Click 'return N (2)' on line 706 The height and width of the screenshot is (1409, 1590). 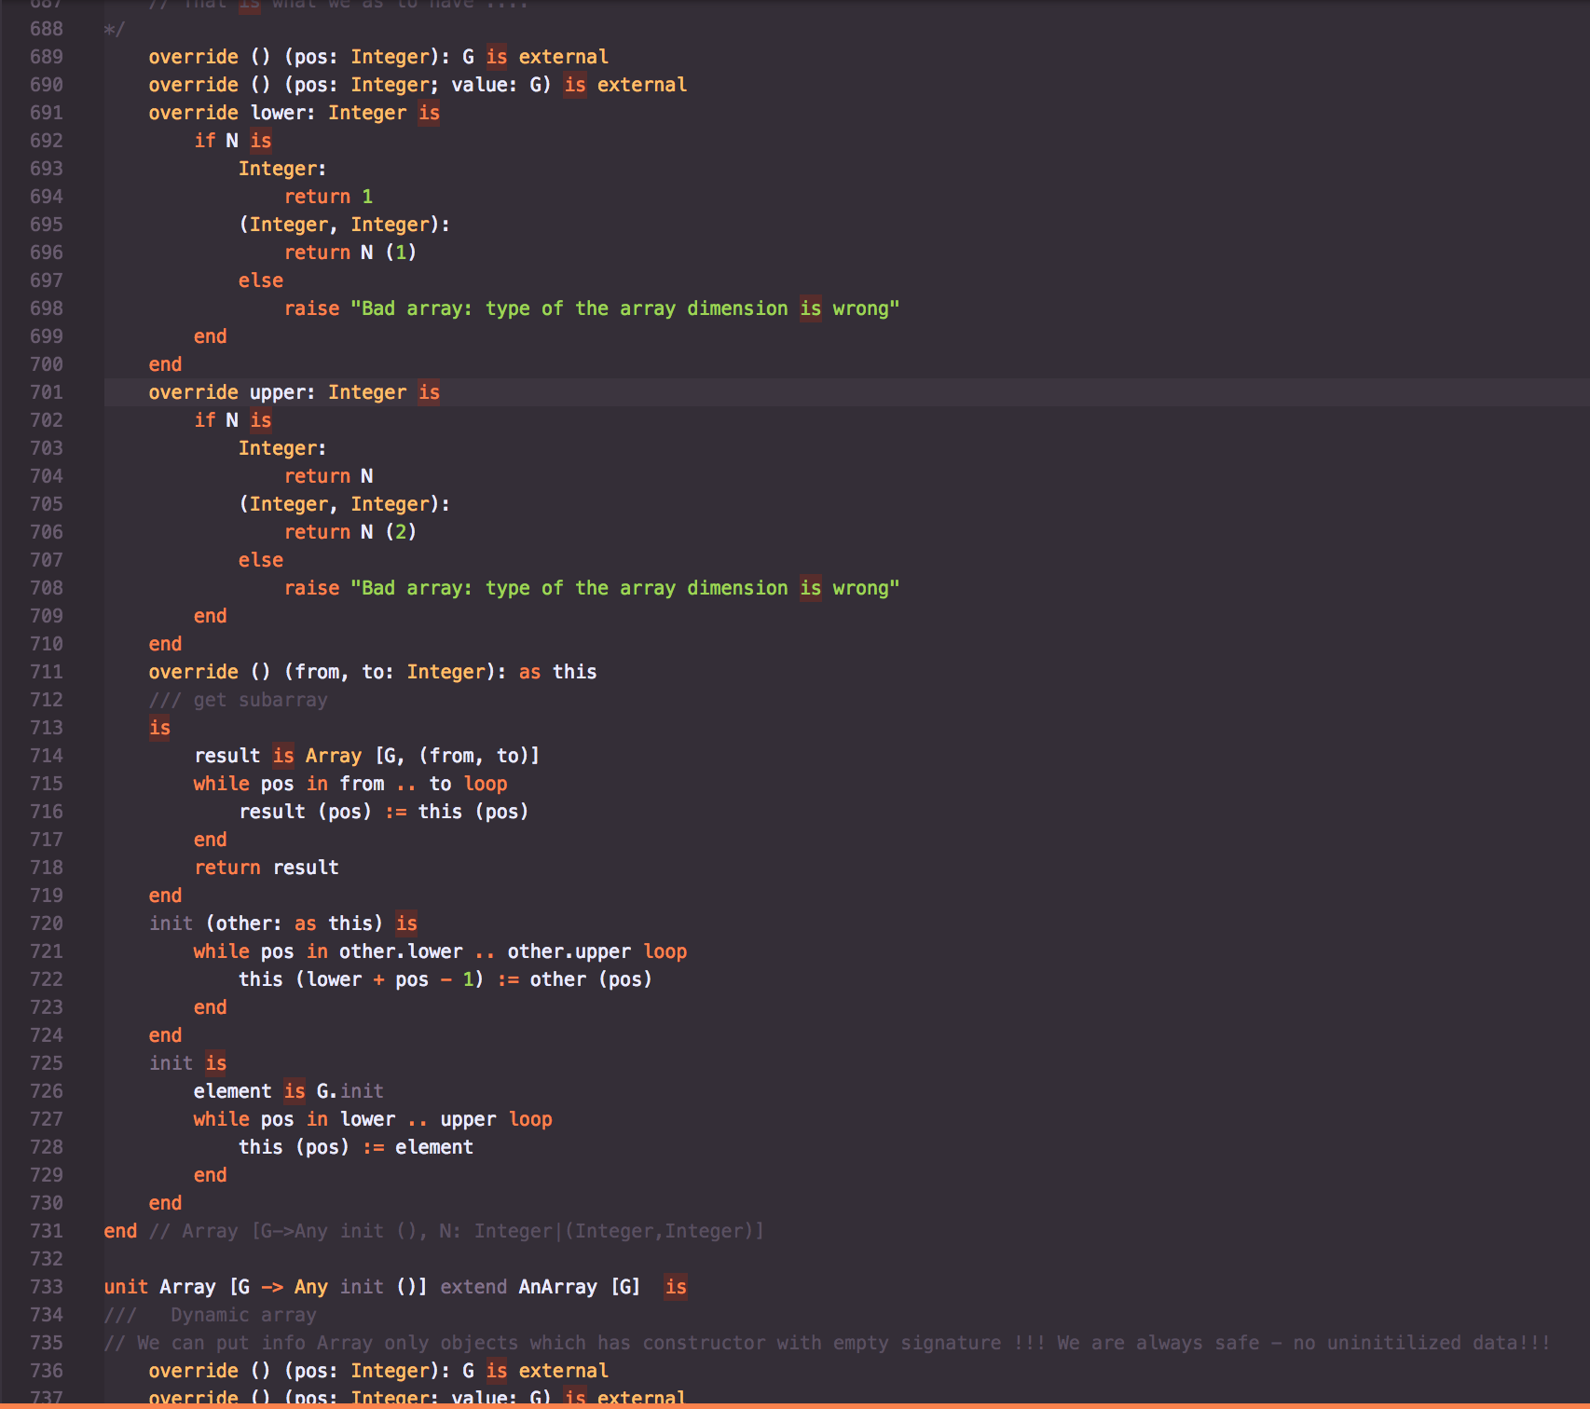[350, 532]
